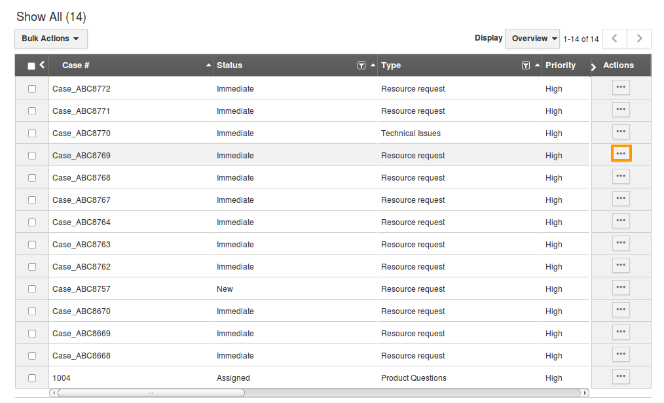Check the box for Case_ABC8668
Screen dimensions: 664x403
(32, 356)
